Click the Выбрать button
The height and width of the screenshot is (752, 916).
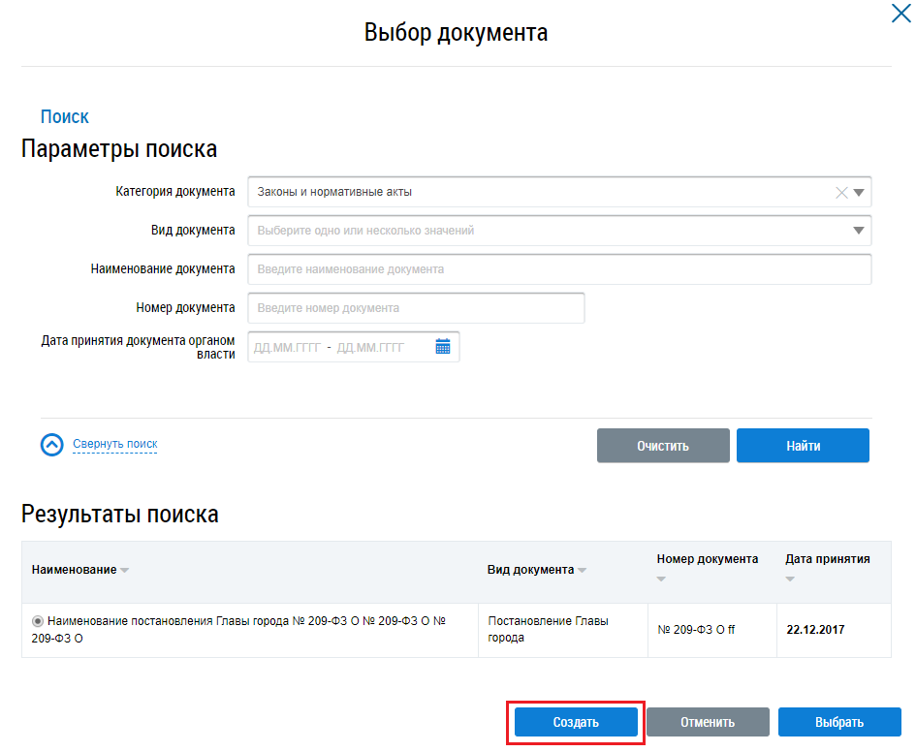pyautogui.click(x=839, y=722)
